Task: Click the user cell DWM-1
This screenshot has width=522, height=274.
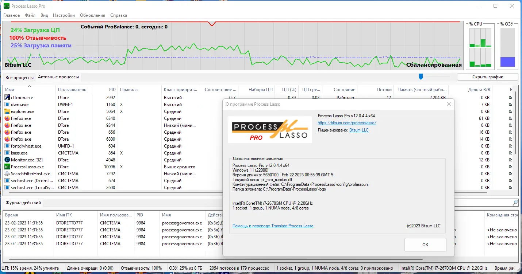Action: click(66, 104)
